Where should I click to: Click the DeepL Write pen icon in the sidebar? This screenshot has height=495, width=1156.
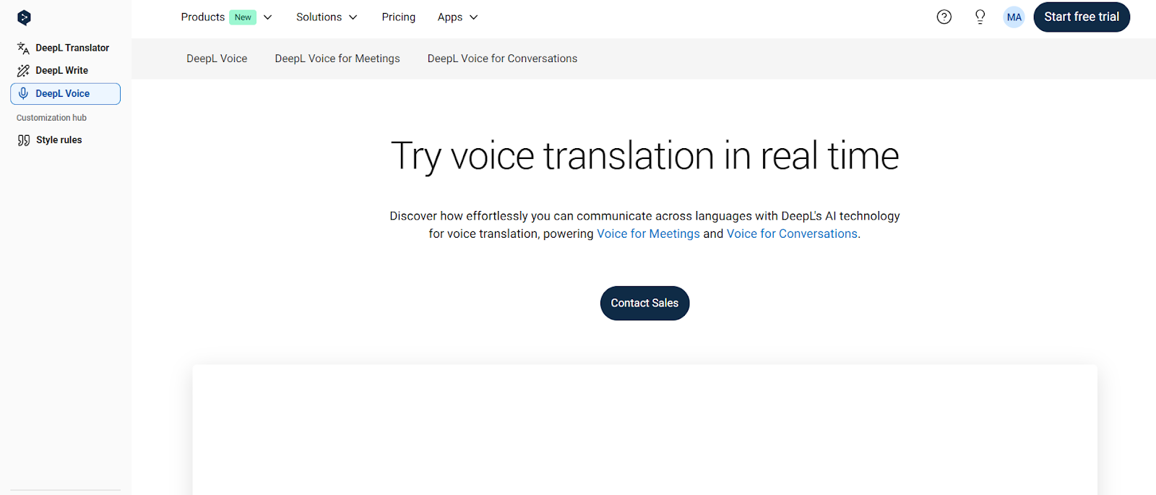click(x=23, y=71)
